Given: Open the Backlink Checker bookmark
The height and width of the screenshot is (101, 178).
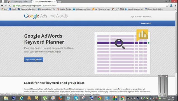Looking at the screenshot, I should point(64,9).
